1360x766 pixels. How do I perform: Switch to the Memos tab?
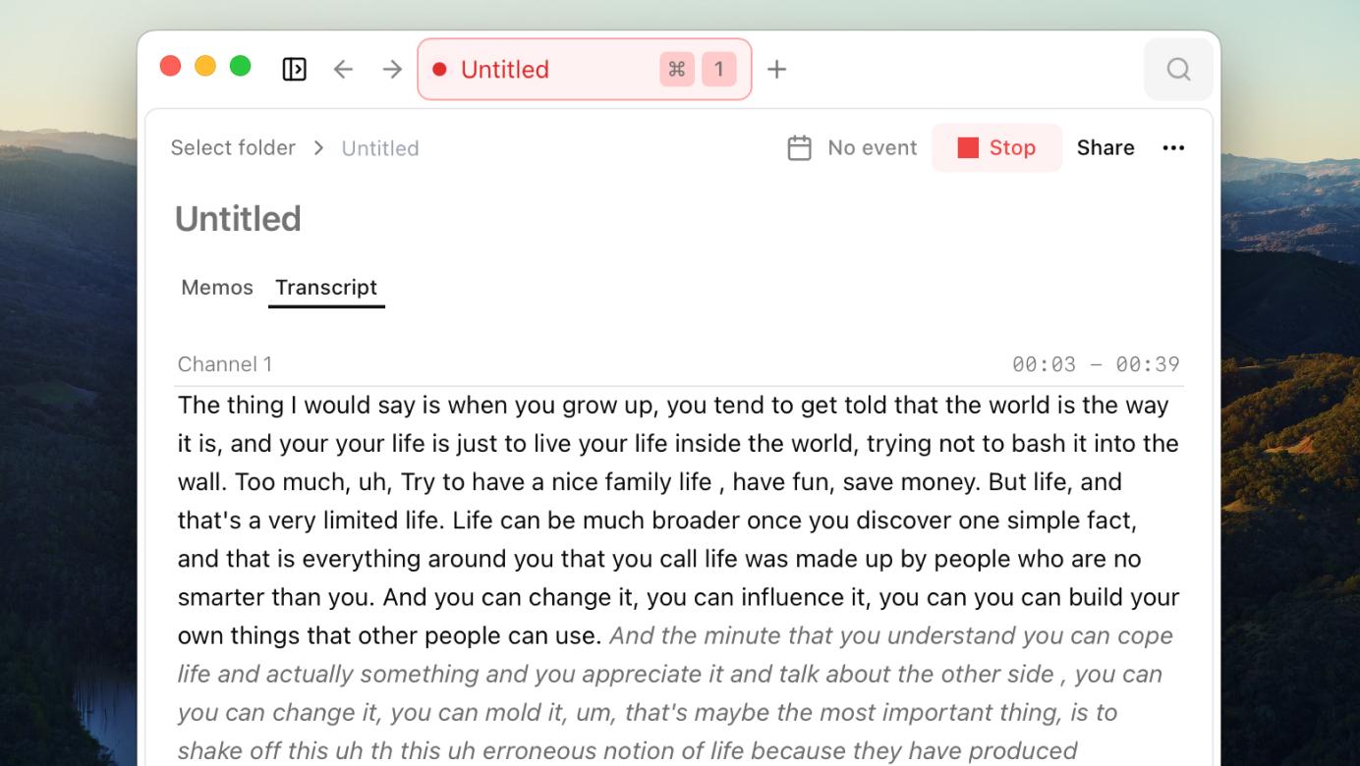click(x=216, y=288)
